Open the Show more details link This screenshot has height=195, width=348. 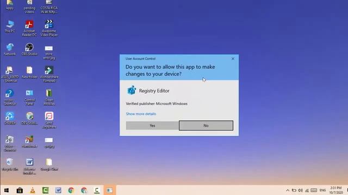pos(141,114)
